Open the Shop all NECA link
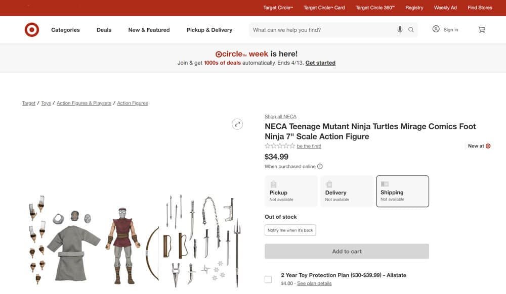This screenshot has height=294, width=506. click(x=280, y=116)
